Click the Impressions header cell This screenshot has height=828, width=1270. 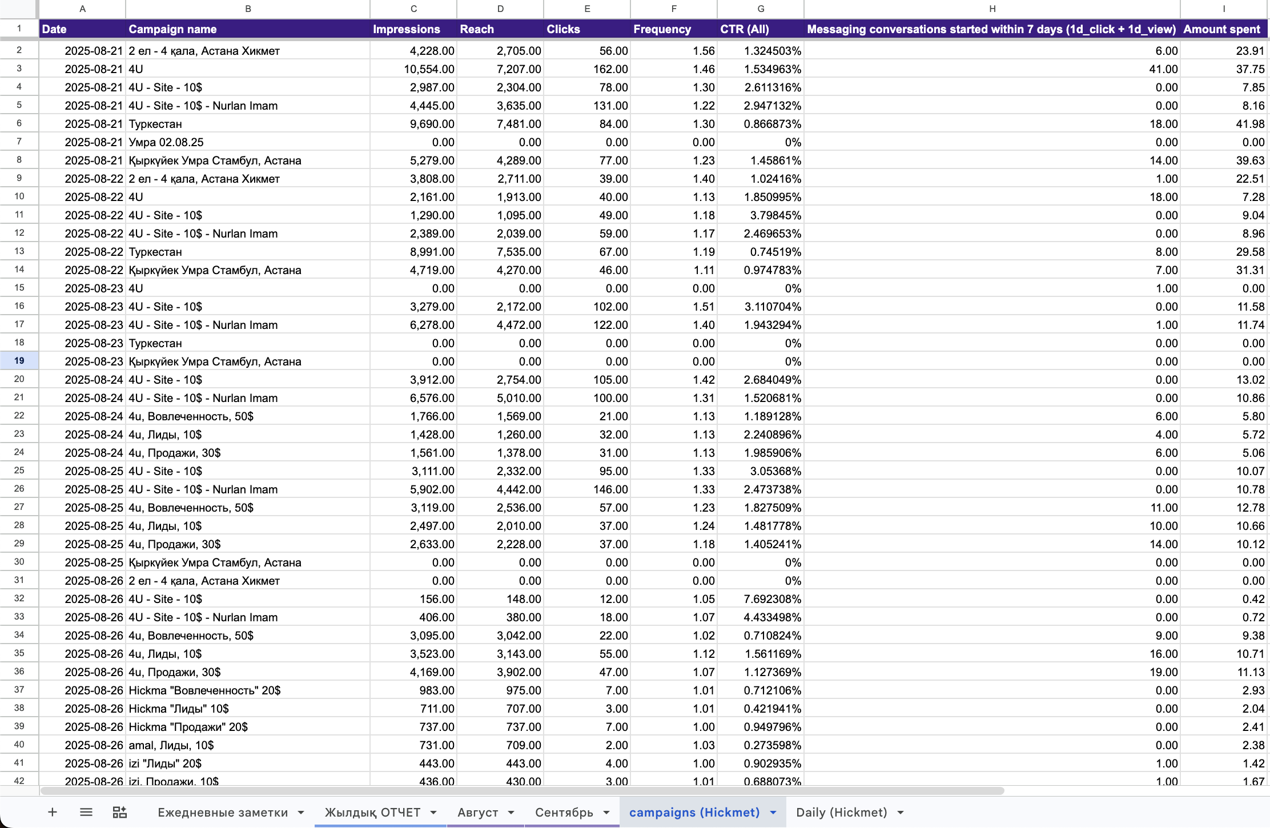413,29
